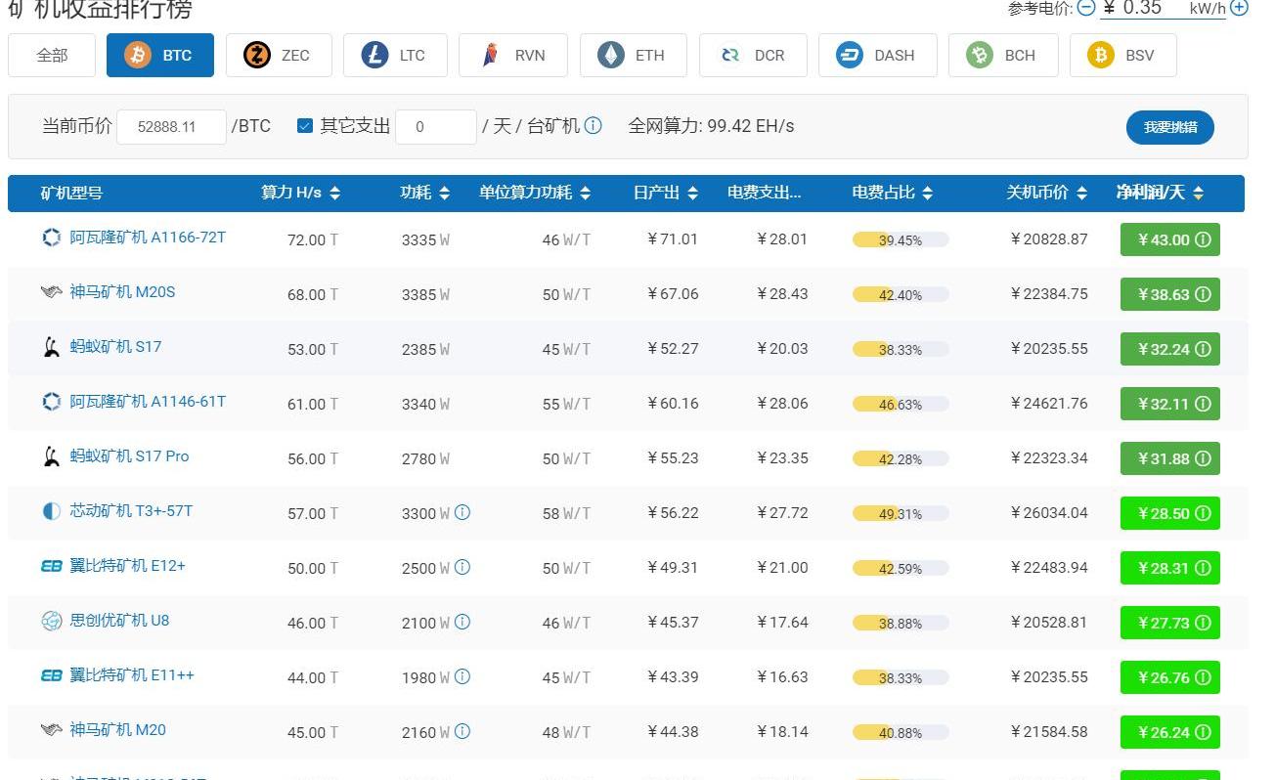Screen dimensions: 1275x780
Task: Sort table by 电费占比 column
Action: click(x=892, y=193)
